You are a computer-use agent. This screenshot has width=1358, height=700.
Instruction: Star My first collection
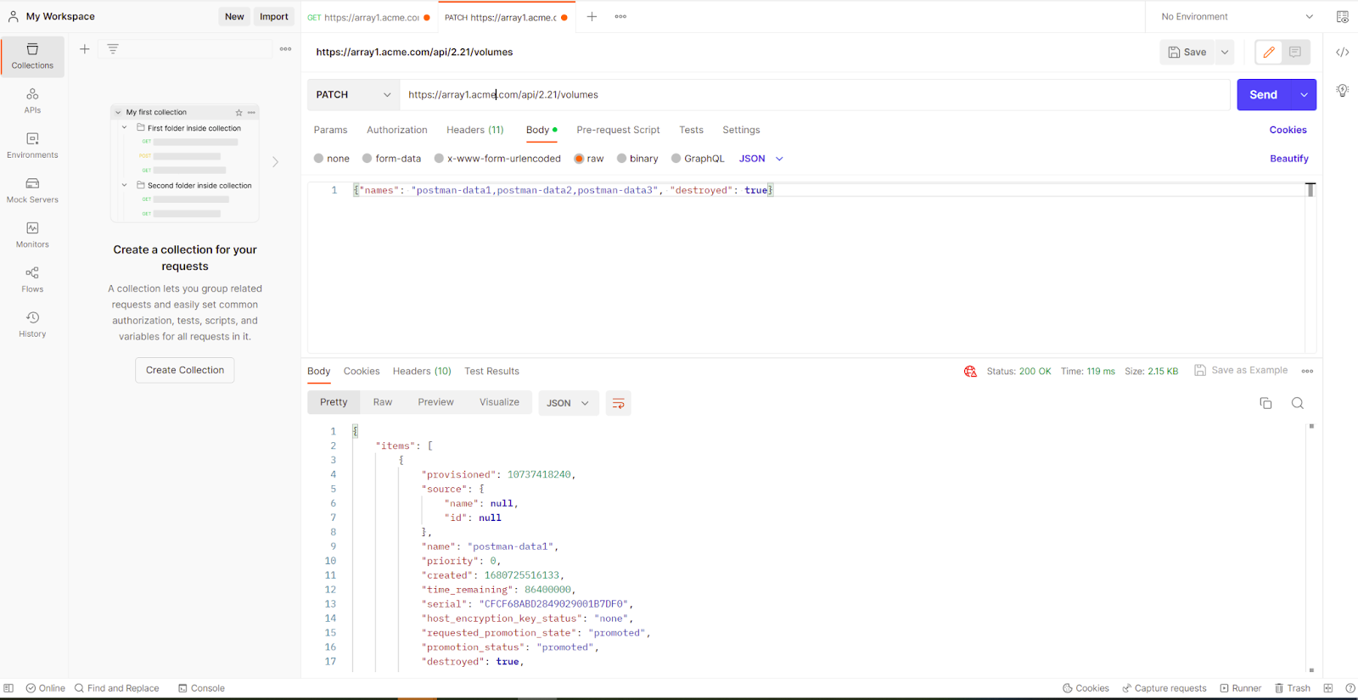[x=239, y=113]
